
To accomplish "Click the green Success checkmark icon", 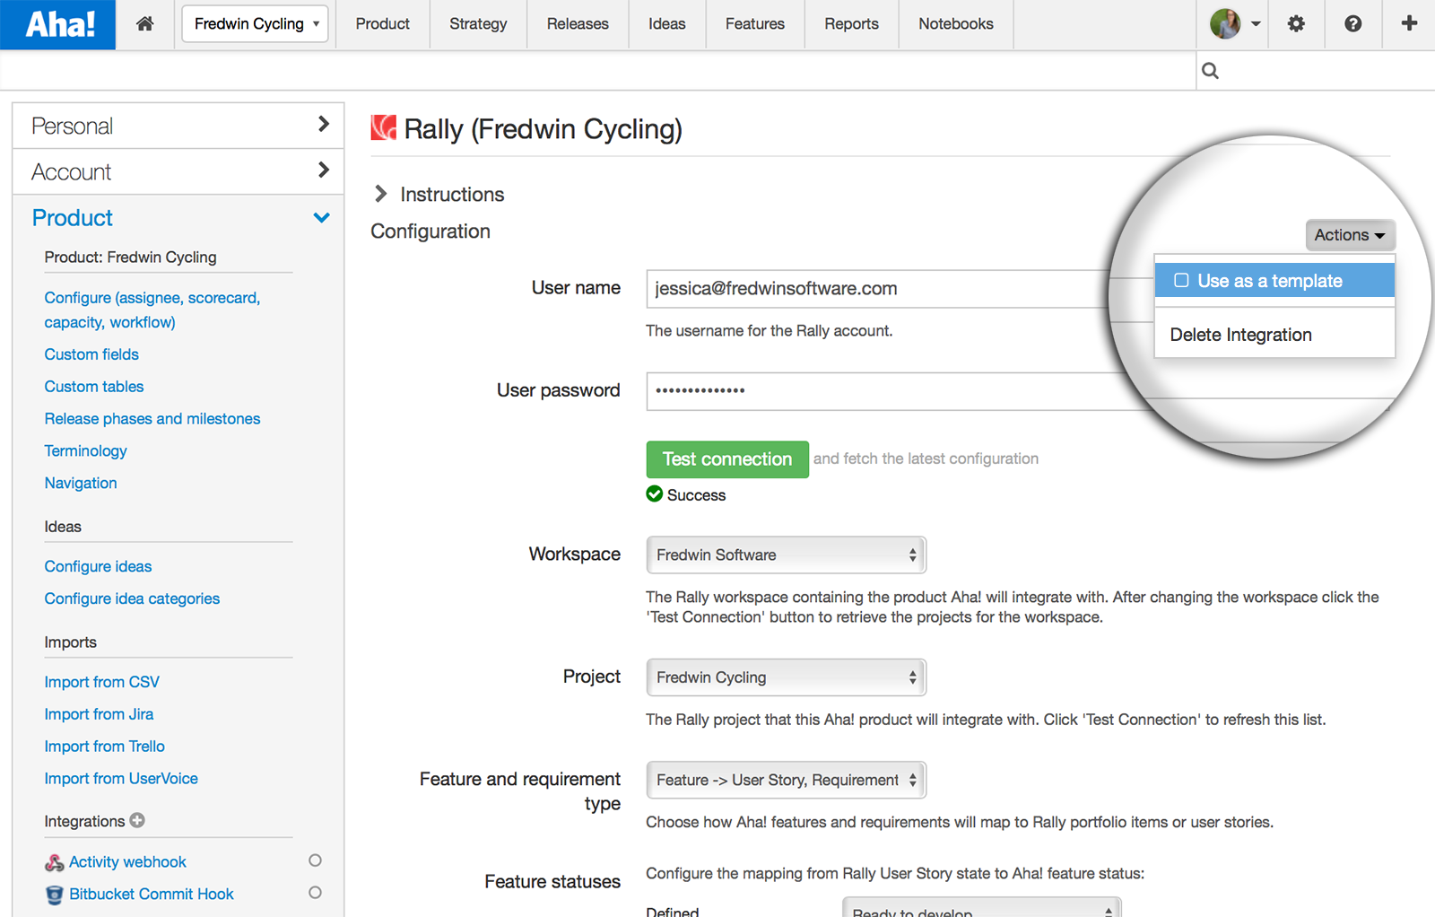I will click(x=655, y=494).
